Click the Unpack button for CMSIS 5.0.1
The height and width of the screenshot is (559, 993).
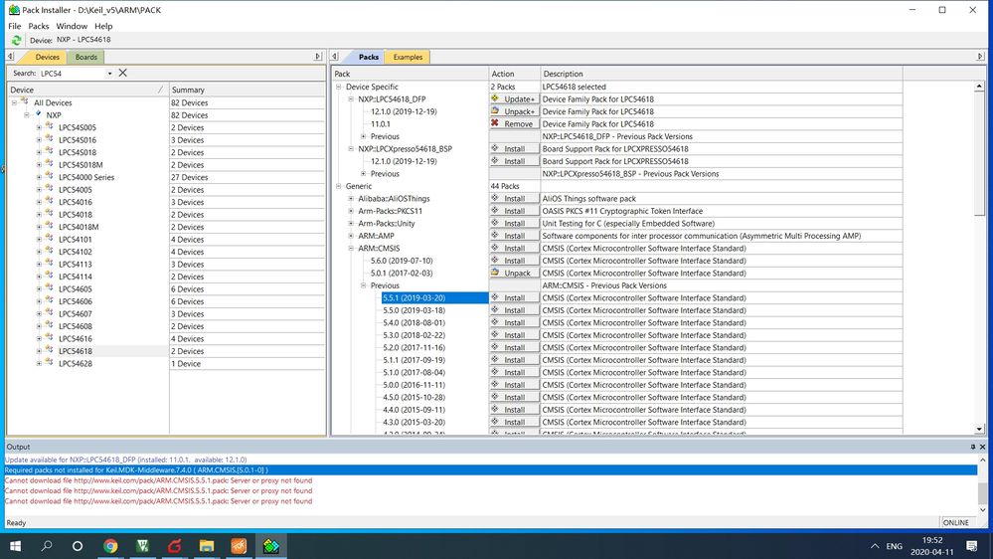(x=514, y=274)
